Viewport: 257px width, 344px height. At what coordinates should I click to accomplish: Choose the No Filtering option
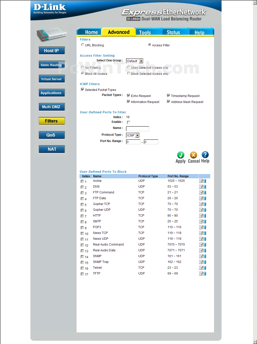[x=82, y=67]
